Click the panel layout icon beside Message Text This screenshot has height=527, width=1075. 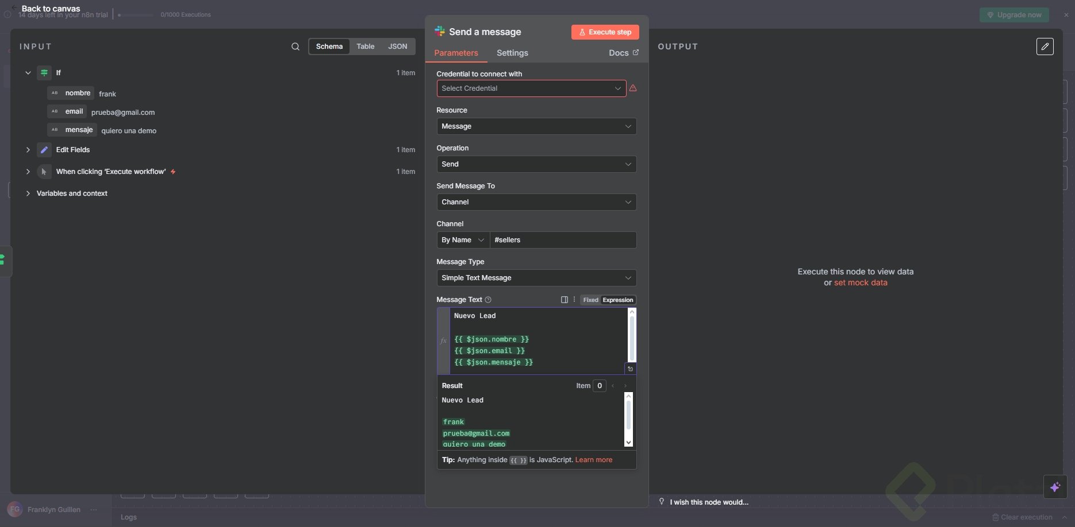coord(565,300)
